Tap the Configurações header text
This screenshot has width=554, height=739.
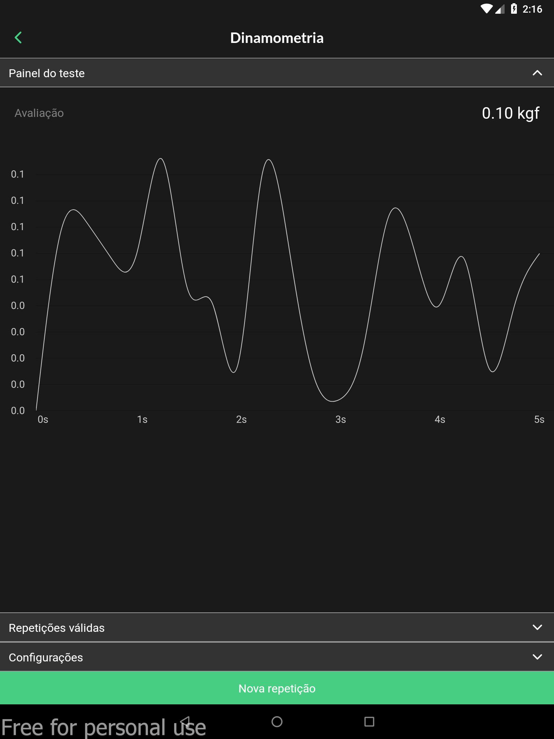(x=46, y=657)
